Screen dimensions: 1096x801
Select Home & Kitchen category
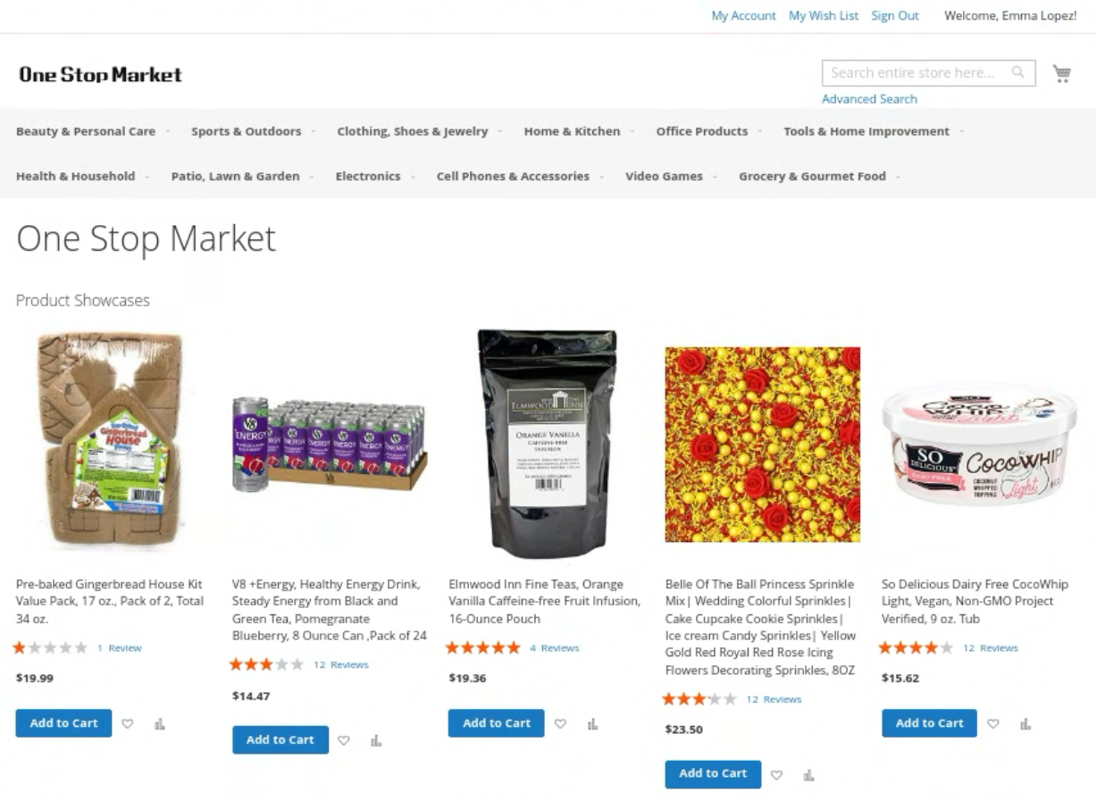pyautogui.click(x=572, y=131)
